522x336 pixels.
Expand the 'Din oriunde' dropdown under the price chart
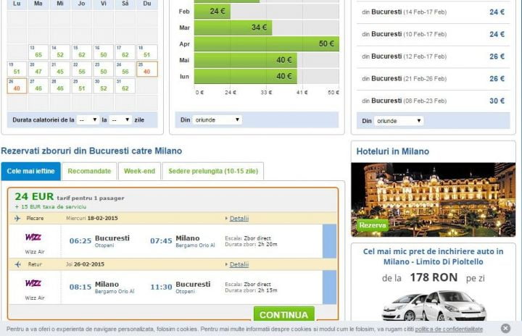coord(217,119)
